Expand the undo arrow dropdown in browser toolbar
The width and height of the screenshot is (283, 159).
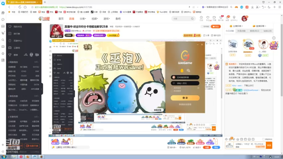[266, 7]
